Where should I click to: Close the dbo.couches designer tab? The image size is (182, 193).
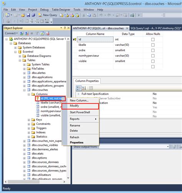point(127,28)
